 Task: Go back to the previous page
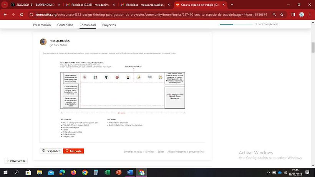[5, 15]
